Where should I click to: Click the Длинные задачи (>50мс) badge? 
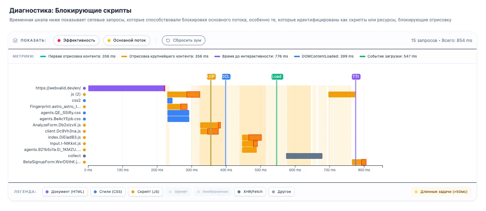pos(441,191)
